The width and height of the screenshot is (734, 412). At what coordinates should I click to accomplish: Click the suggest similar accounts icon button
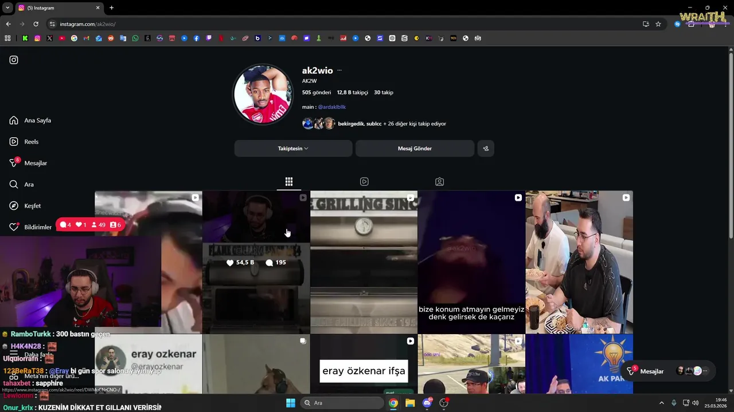click(x=486, y=148)
